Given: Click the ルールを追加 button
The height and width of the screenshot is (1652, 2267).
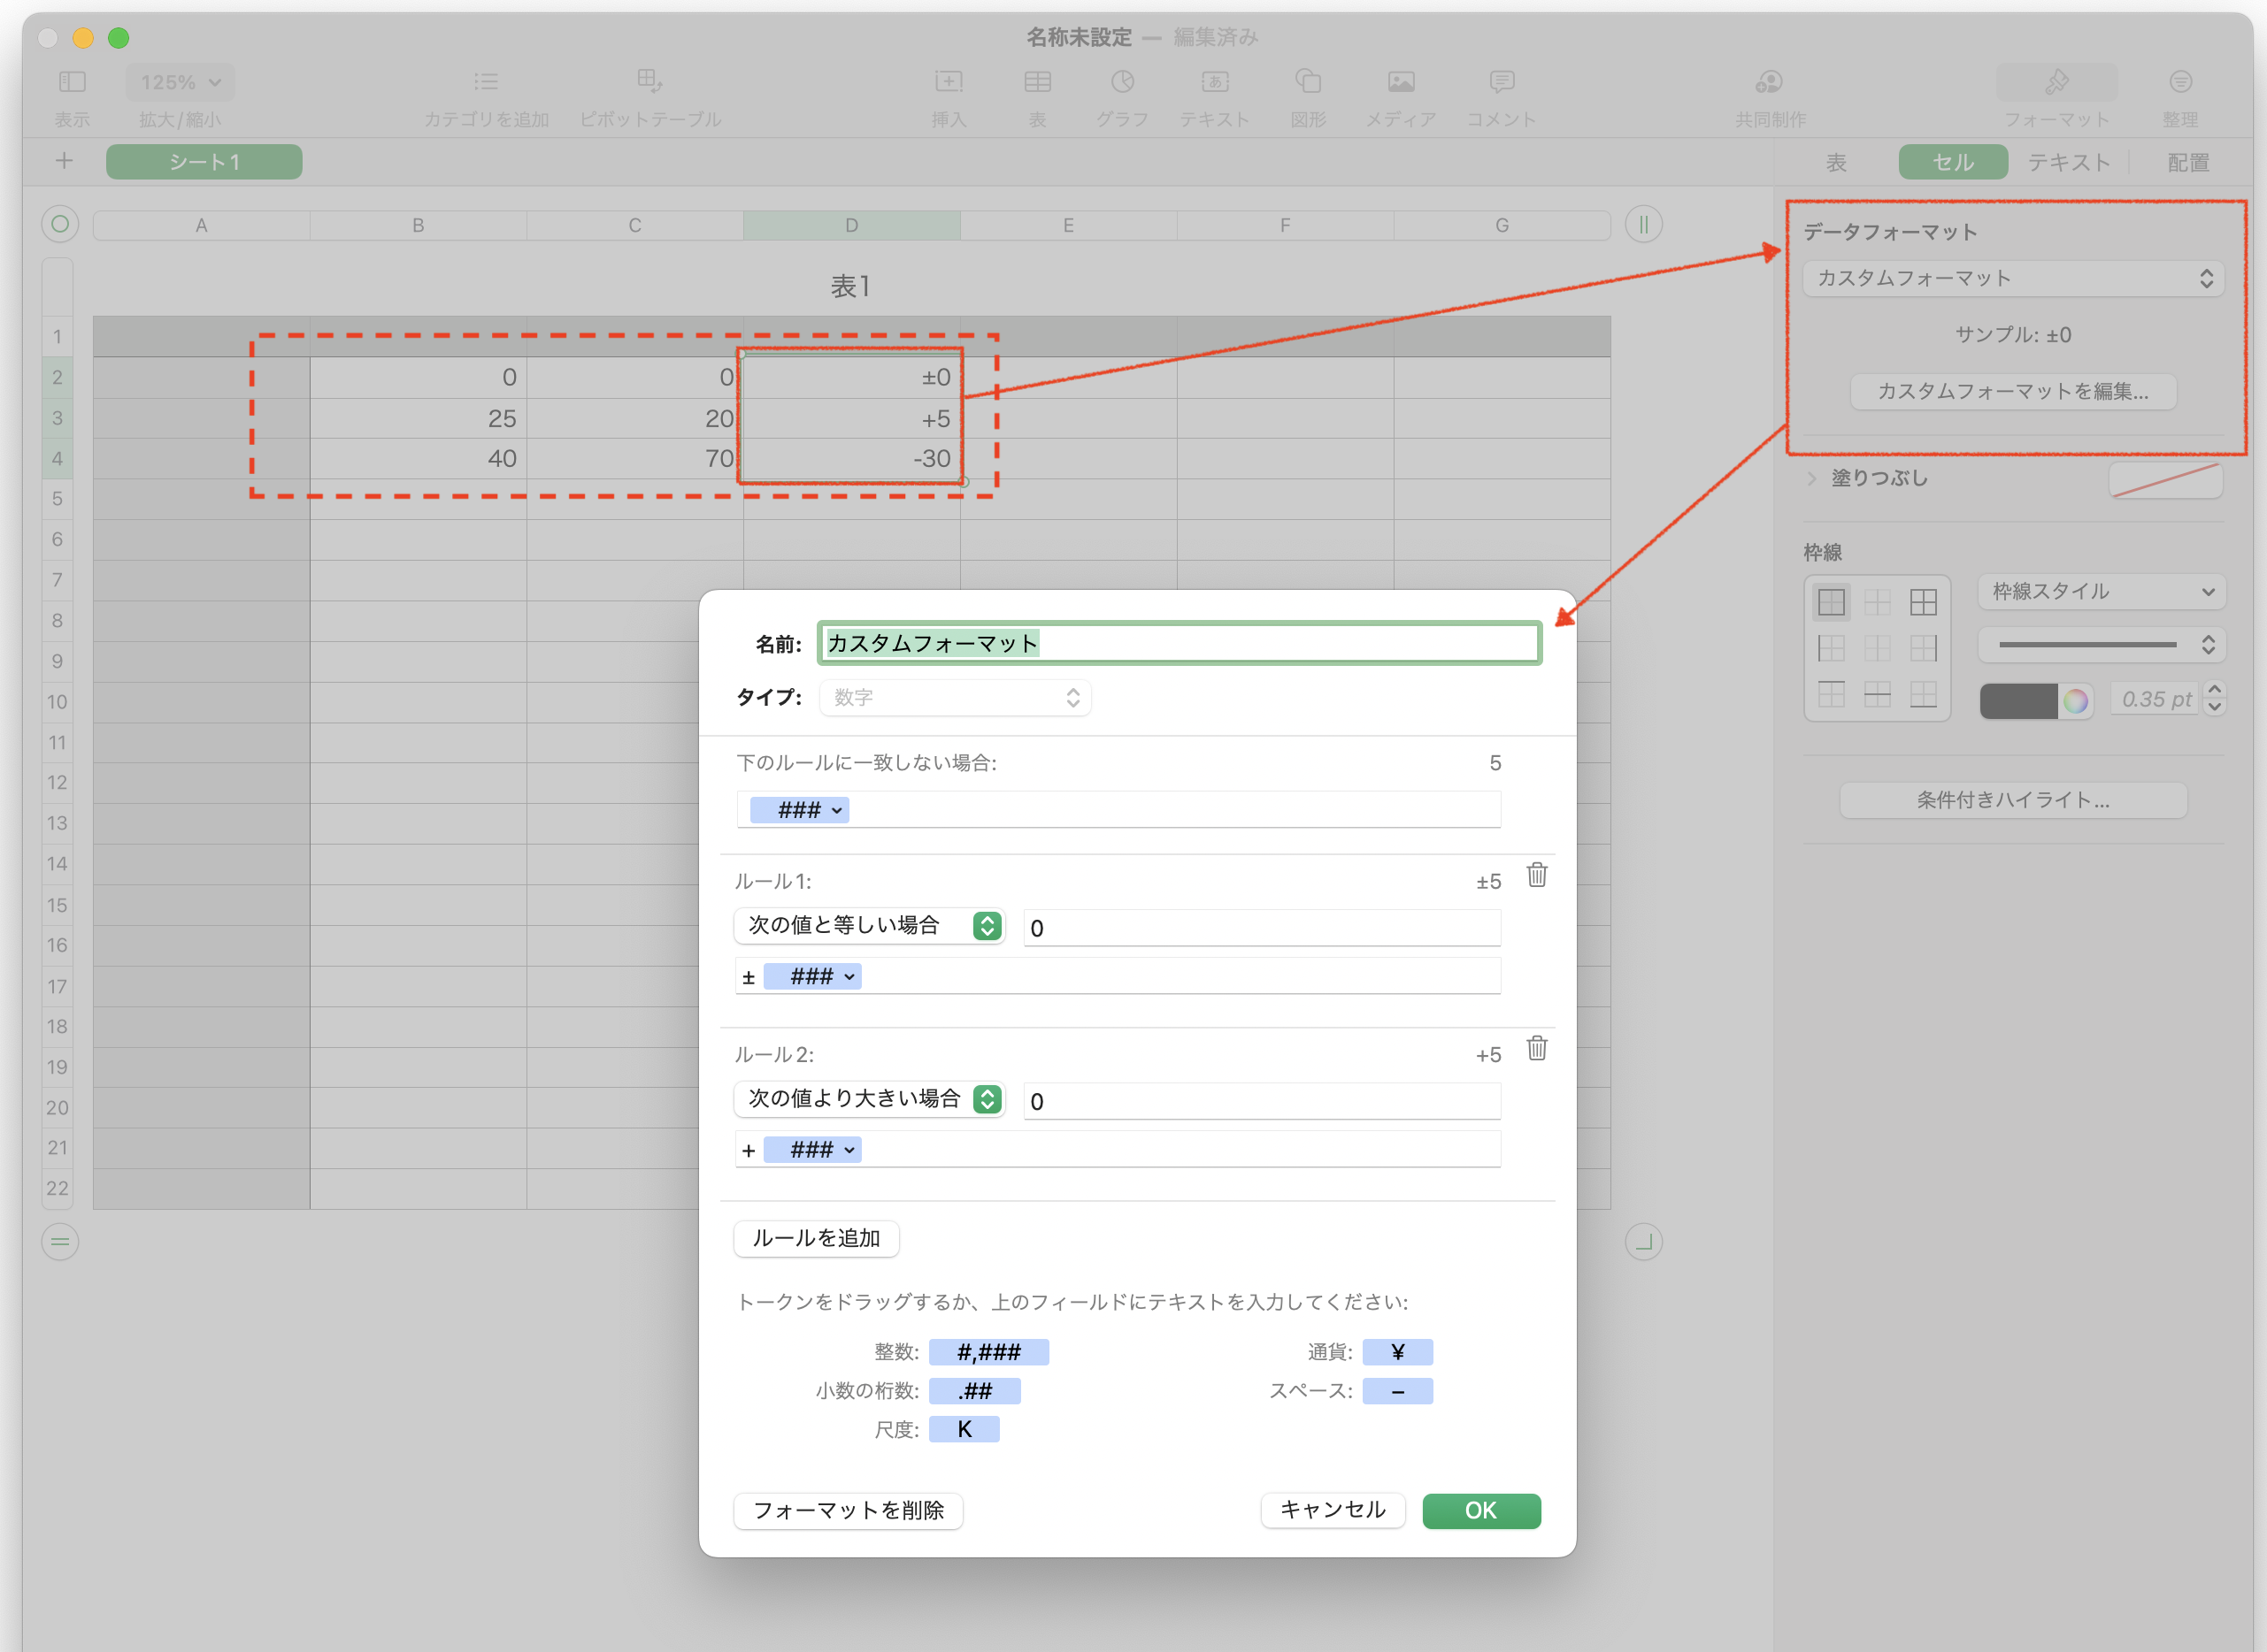Looking at the screenshot, I should click(x=815, y=1238).
